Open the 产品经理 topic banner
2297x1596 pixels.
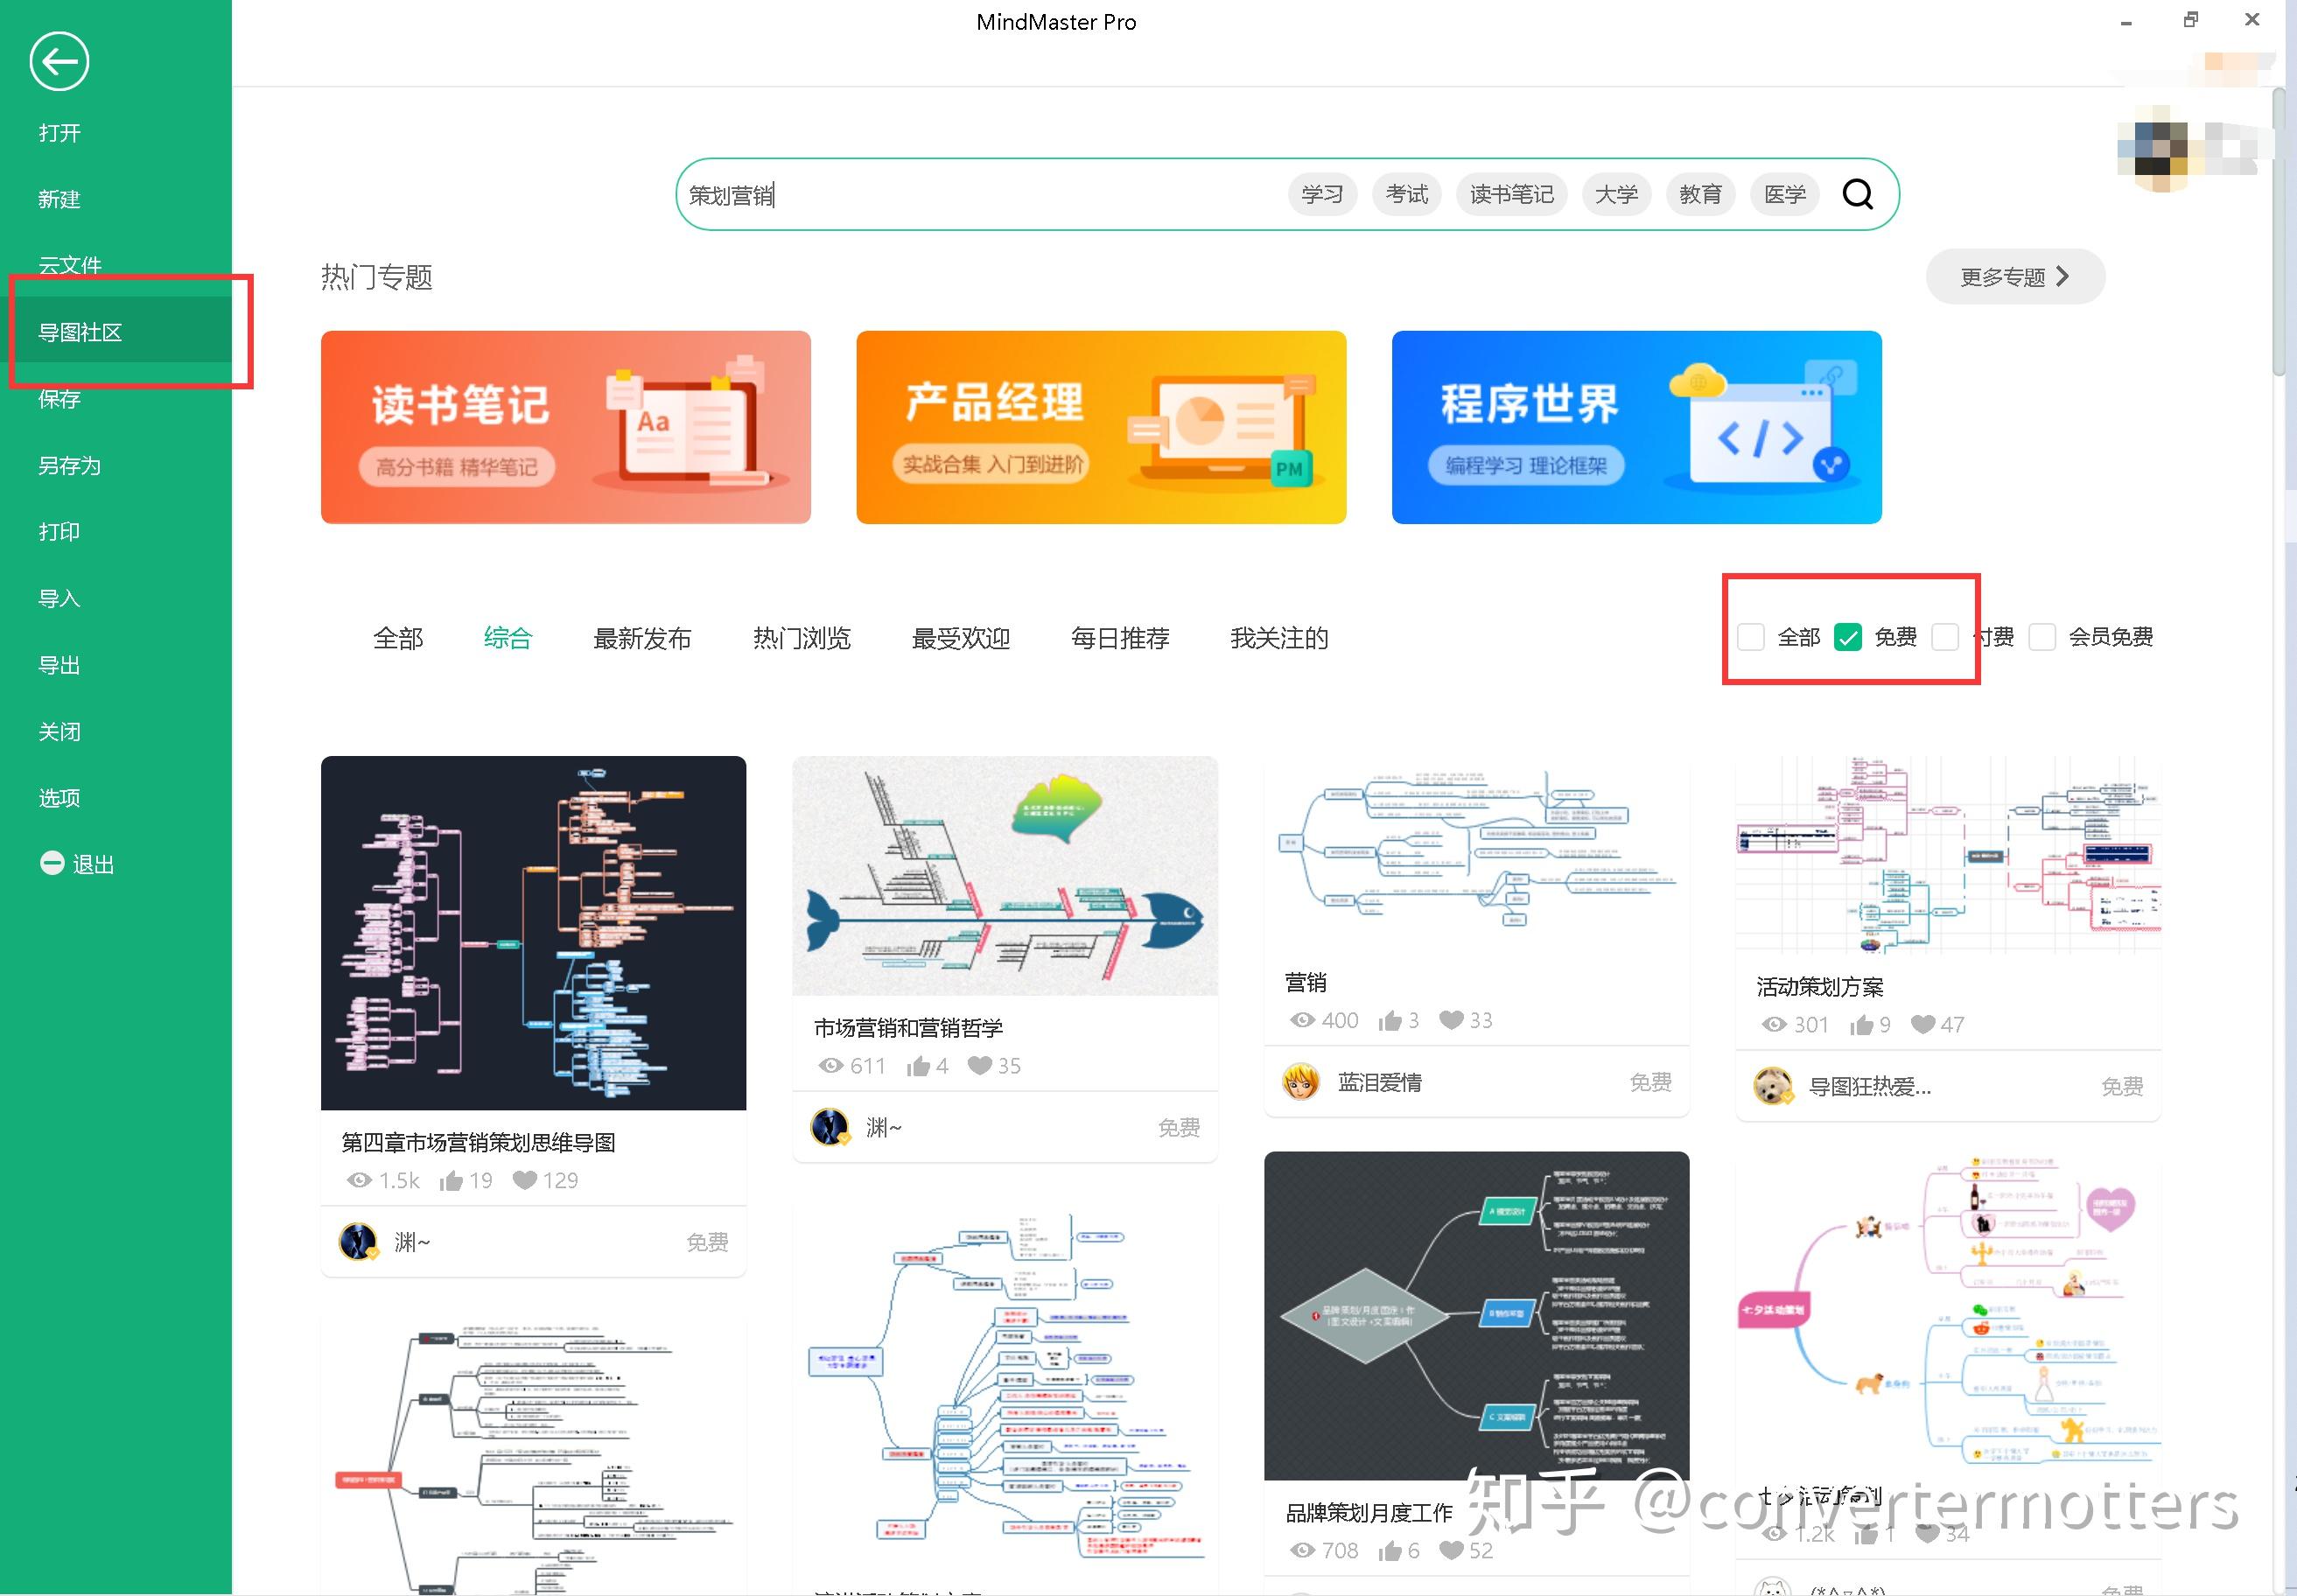[x=1101, y=427]
